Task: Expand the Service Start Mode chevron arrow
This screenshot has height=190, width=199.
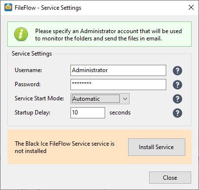Action: (125, 98)
